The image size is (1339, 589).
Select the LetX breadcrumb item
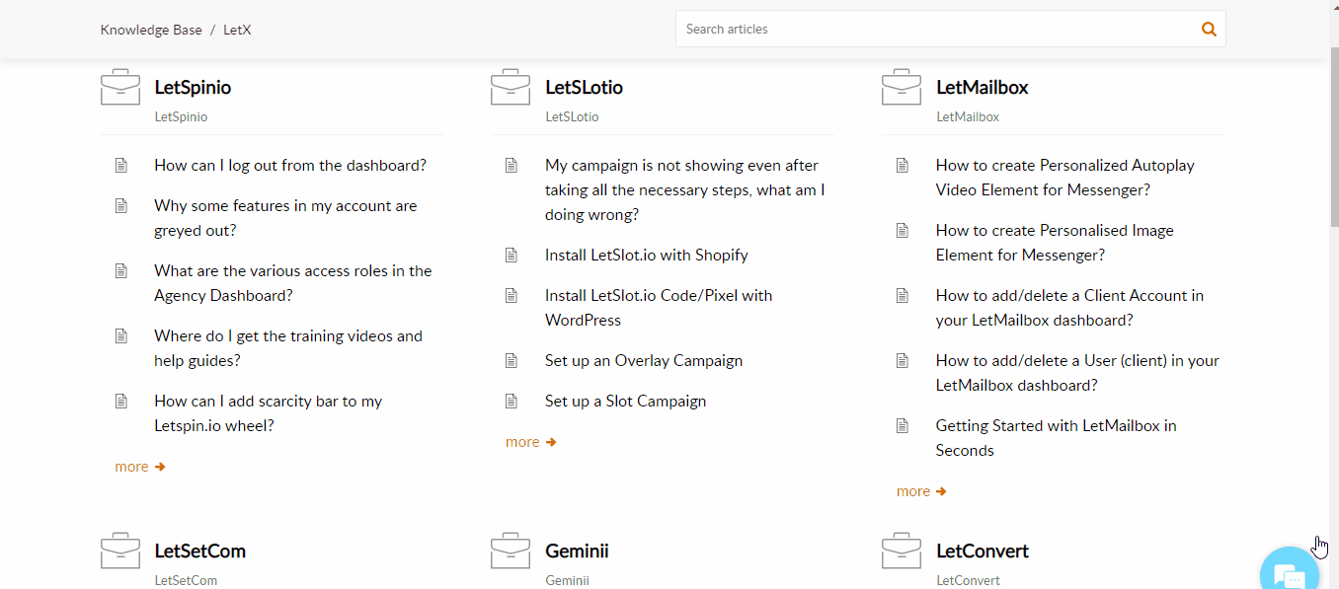pyautogui.click(x=237, y=30)
